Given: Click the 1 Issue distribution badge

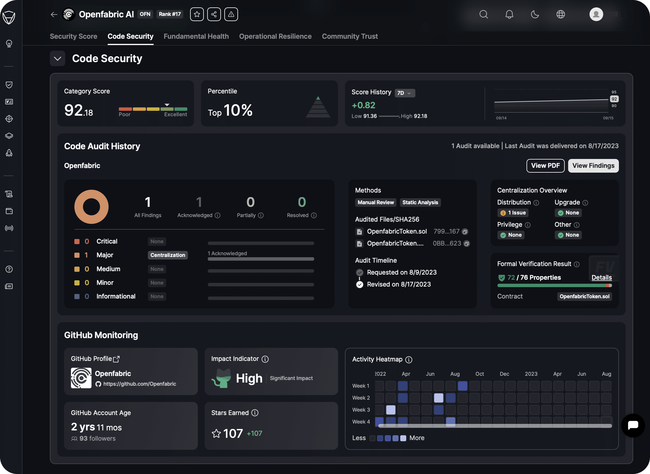Looking at the screenshot, I should click(513, 213).
